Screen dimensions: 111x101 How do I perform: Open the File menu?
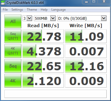point(5,10)
